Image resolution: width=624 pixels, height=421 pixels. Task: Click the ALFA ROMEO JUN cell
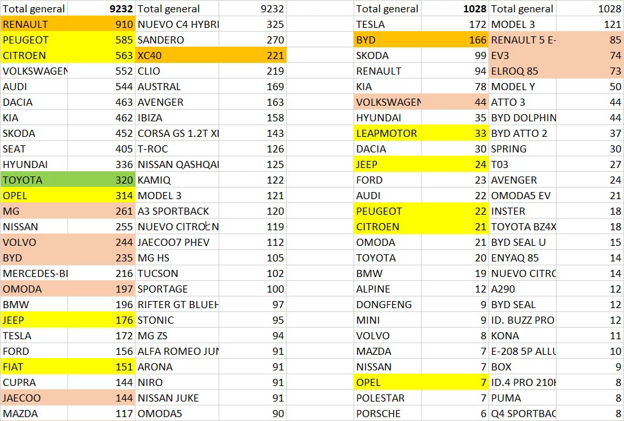[x=177, y=352]
